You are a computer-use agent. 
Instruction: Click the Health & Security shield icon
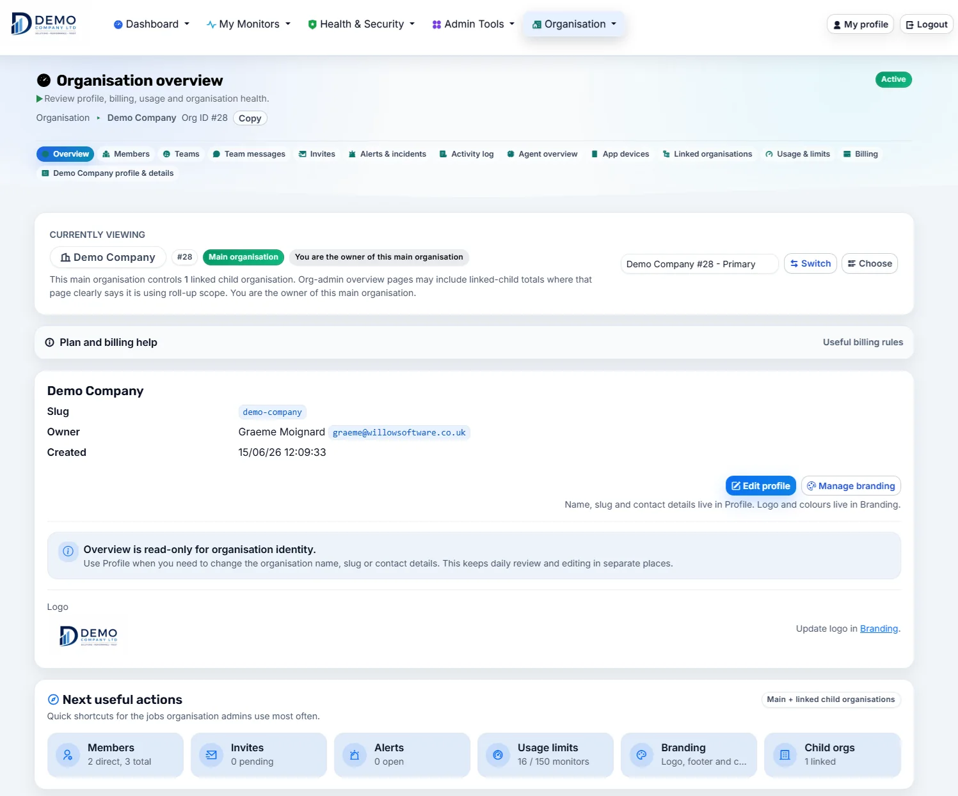pos(312,24)
